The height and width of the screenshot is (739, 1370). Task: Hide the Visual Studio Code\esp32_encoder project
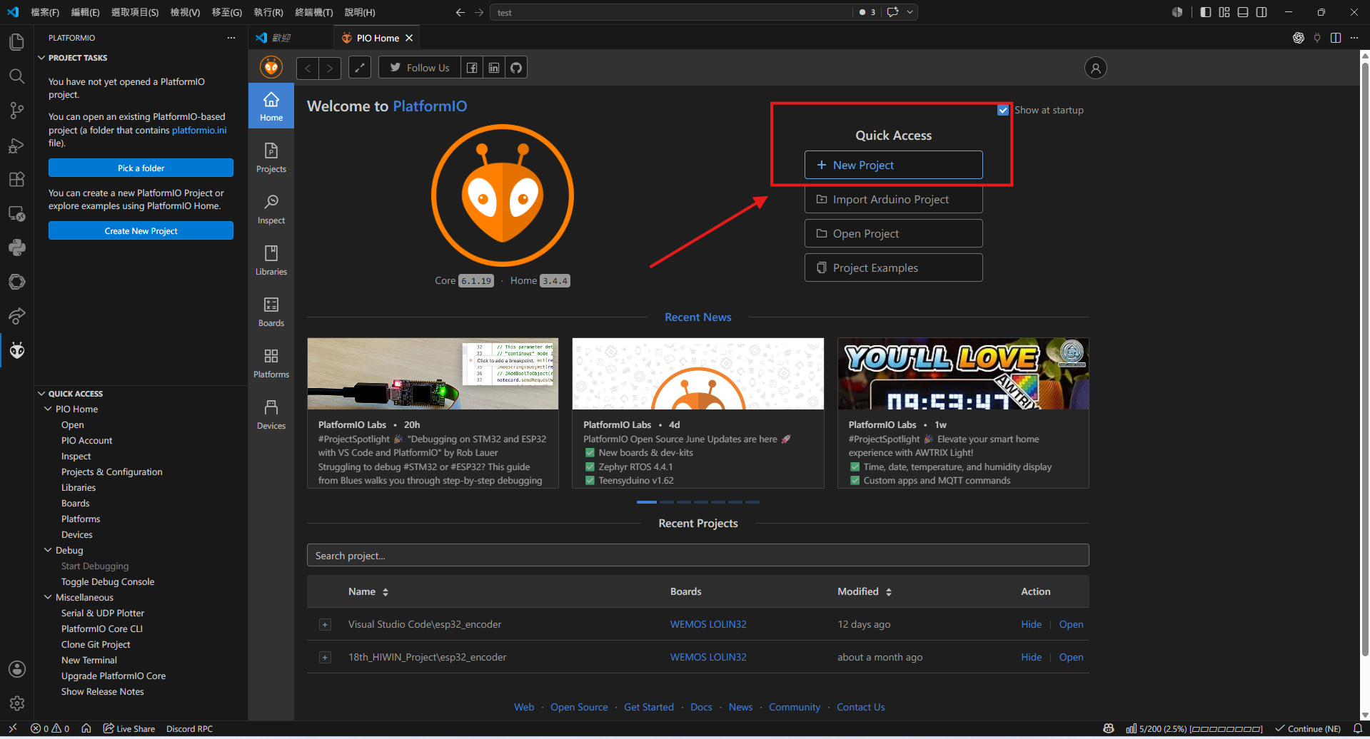tap(1031, 624)
